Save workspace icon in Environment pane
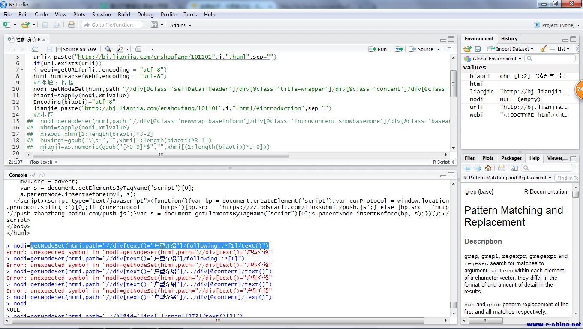This screenshot has height=329, width=583. click(x=478, y=49)
